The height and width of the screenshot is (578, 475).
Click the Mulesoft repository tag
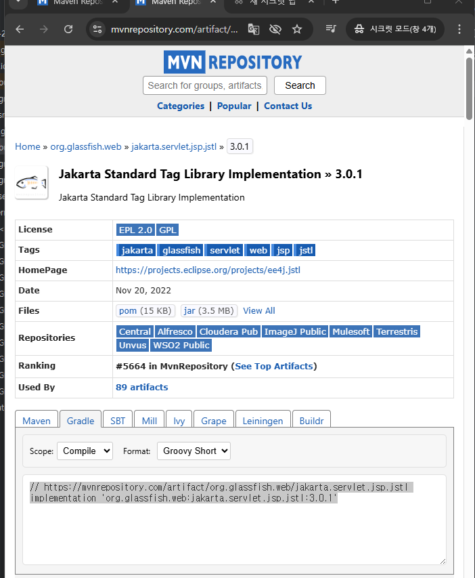pos(351,331)
